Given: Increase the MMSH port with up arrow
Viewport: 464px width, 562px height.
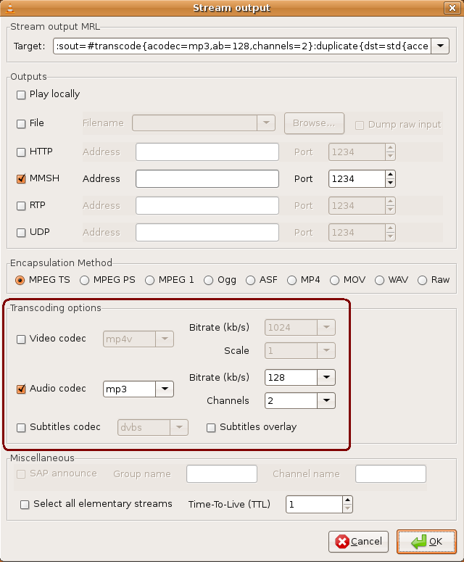Looking at the screenshot, I should tap(390, 175).
